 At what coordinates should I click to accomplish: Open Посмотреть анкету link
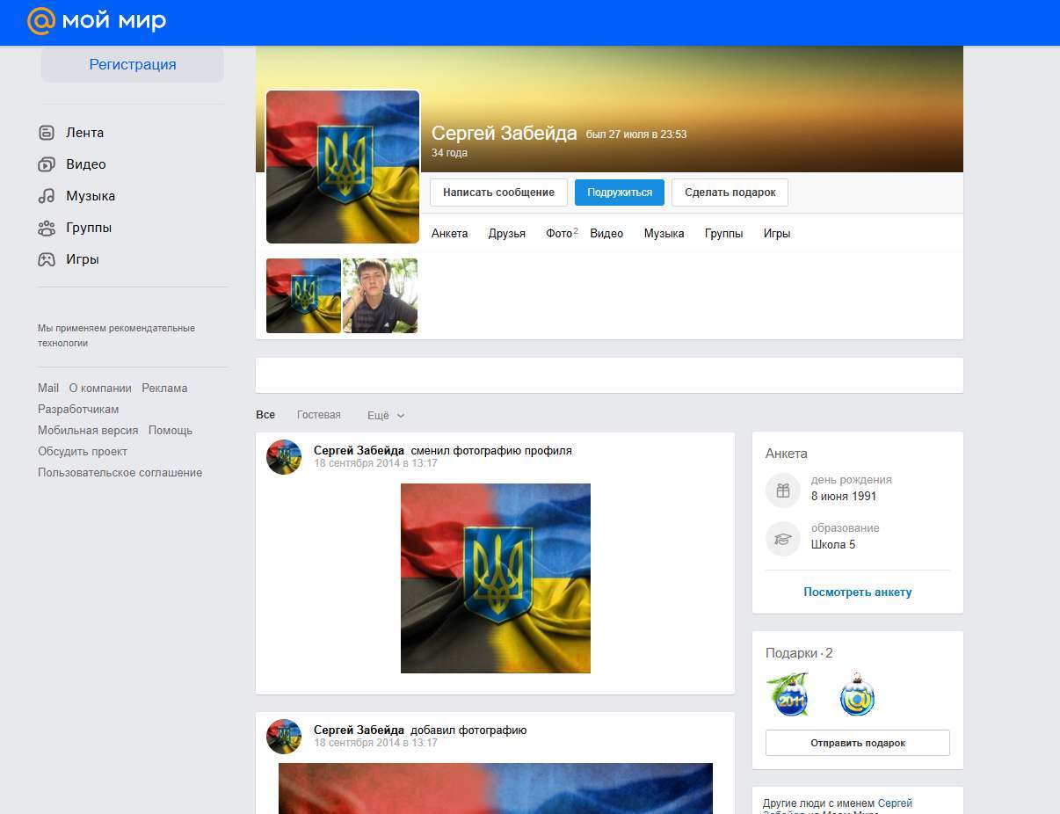coord(858,592)
